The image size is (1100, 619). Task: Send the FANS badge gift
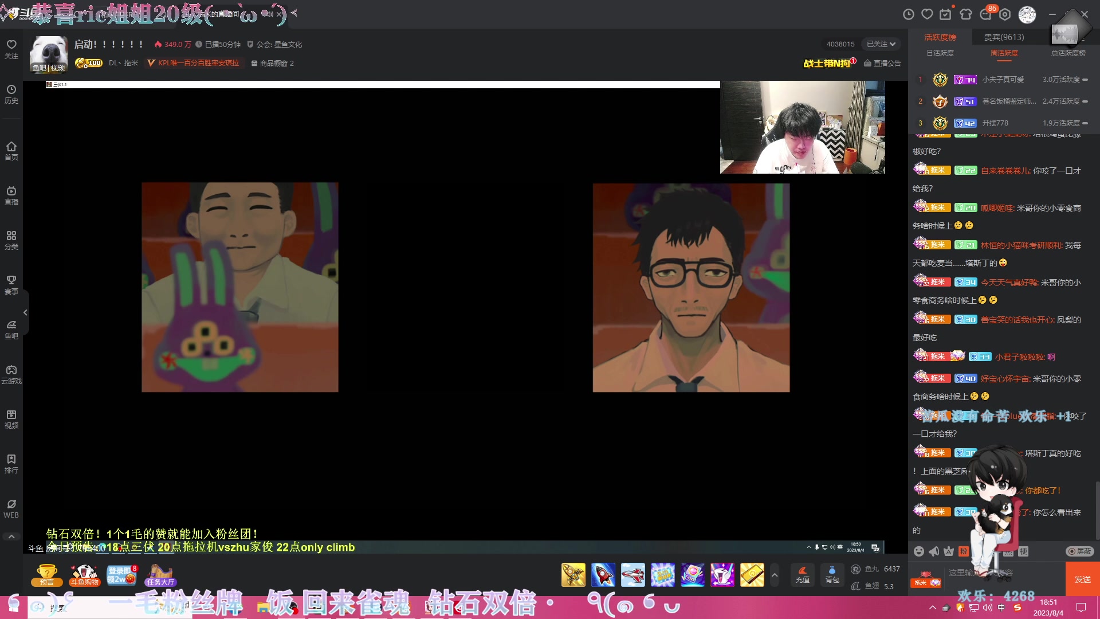[692, 574]
